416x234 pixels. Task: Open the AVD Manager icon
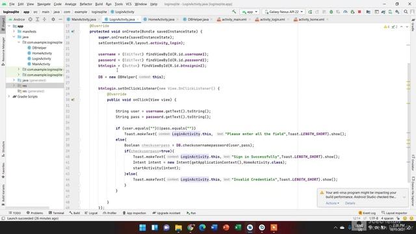point(390,12)
